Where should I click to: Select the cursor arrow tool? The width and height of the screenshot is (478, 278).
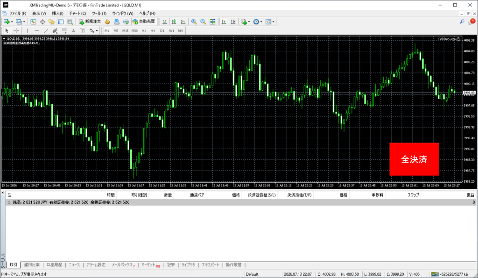(7, 30)
